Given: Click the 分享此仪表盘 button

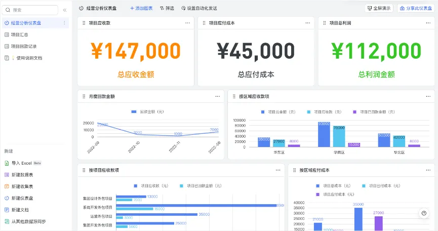Looking at the screenshot, I should point(416,9).
